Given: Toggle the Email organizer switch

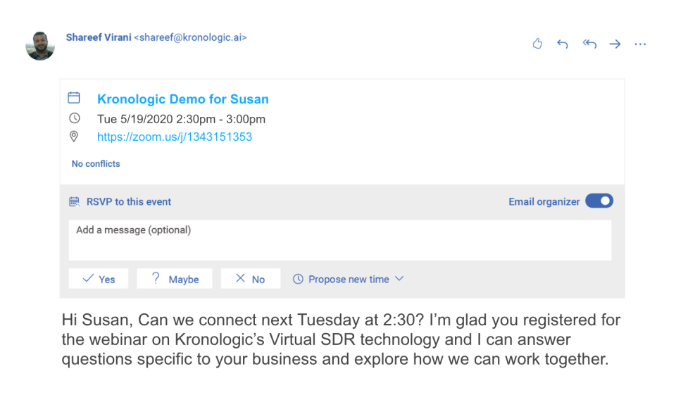Looking at the screenshot, I should point(599,201).
